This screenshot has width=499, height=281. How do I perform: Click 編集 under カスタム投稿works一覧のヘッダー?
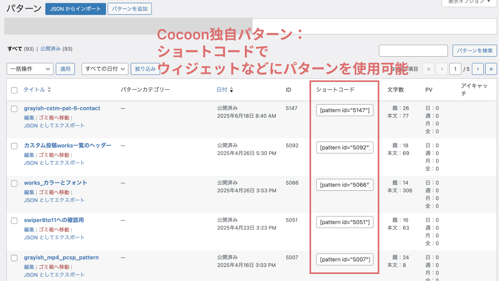tap(29, 155)
